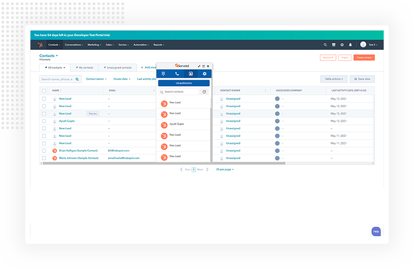Open the search magnifier in top navigation
Screen dimensions: 414x269
tap(325, 45)
